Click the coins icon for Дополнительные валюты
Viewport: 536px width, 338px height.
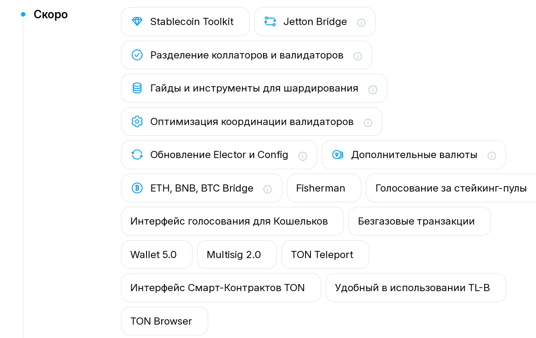pos(338,154)
